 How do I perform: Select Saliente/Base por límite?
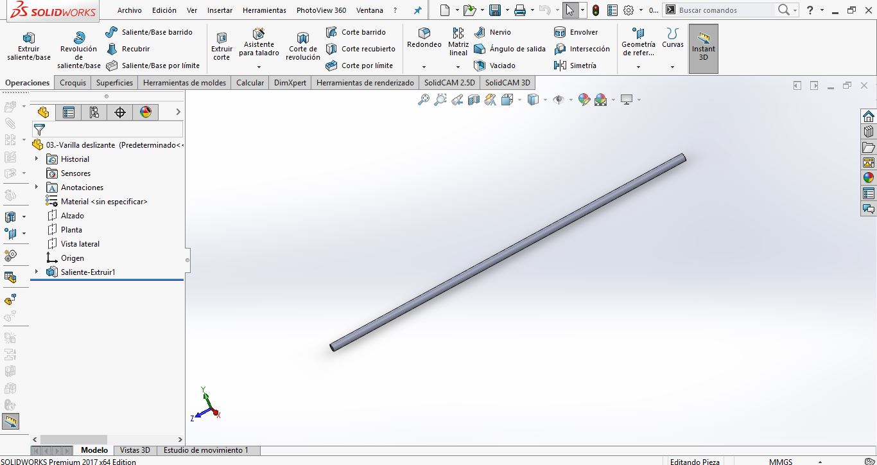tap(153, 66)
